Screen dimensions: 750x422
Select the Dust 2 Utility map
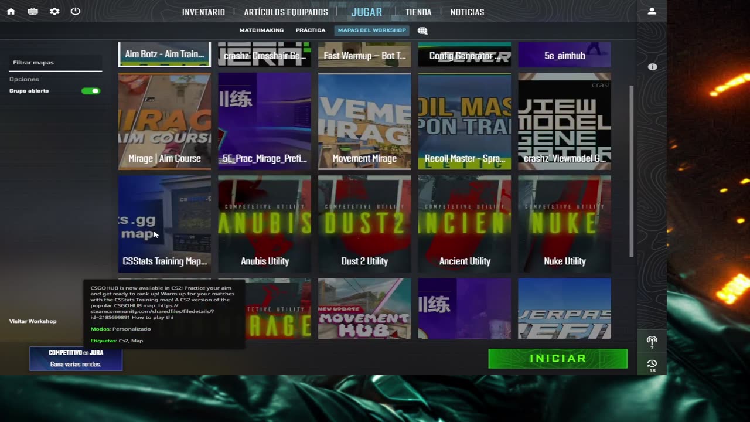pos(364,224)
